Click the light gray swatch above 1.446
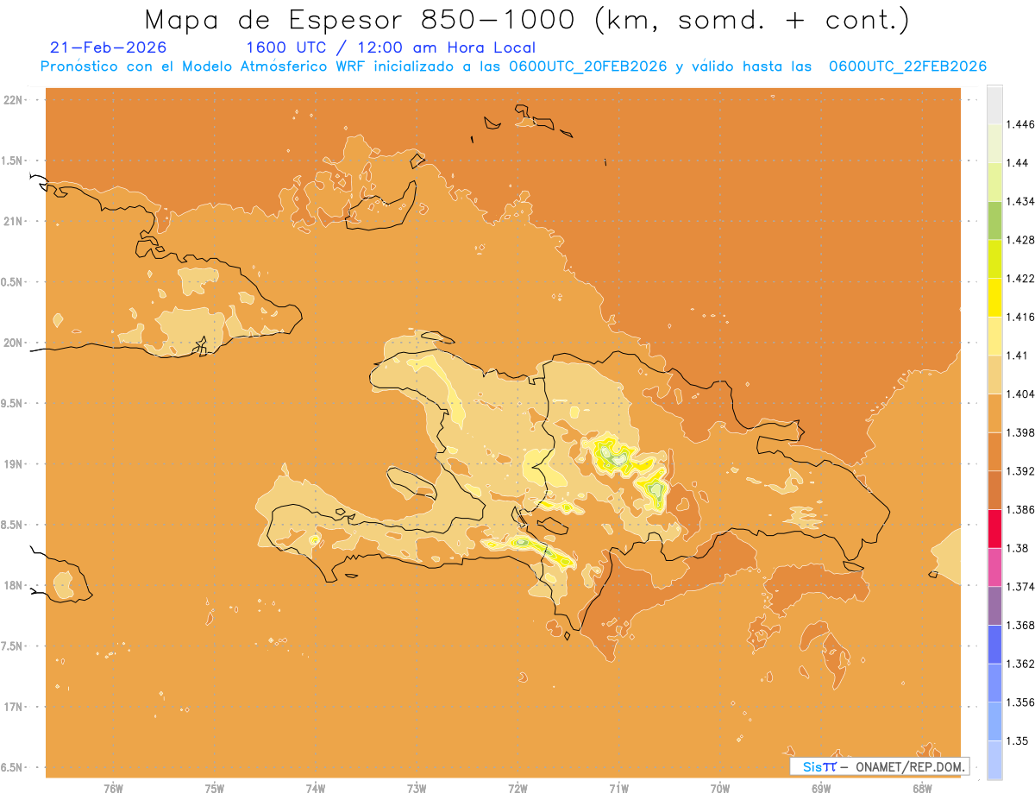 click(x=994, y=104)
